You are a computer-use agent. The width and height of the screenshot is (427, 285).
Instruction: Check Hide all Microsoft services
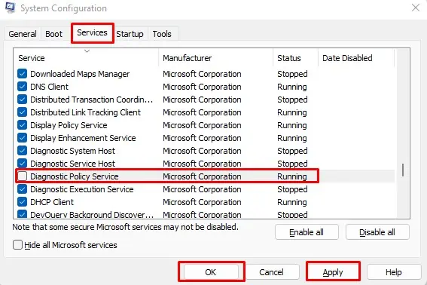coord(18,244)
